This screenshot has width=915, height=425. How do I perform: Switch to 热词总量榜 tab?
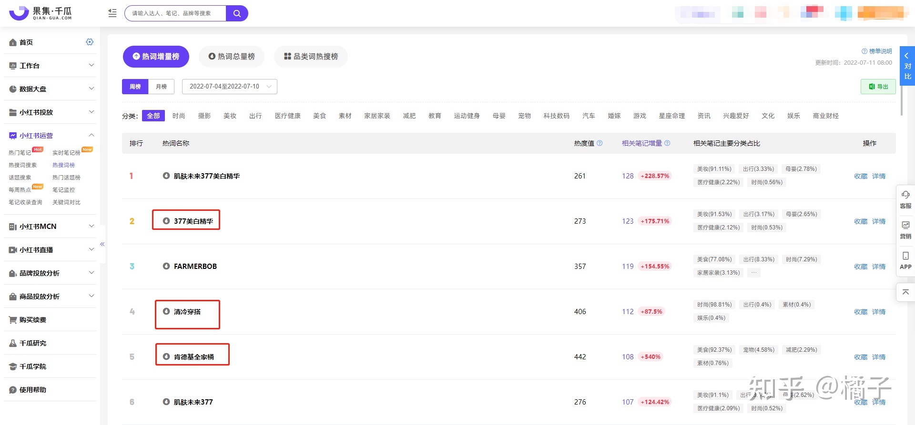(x=232, y=57)
